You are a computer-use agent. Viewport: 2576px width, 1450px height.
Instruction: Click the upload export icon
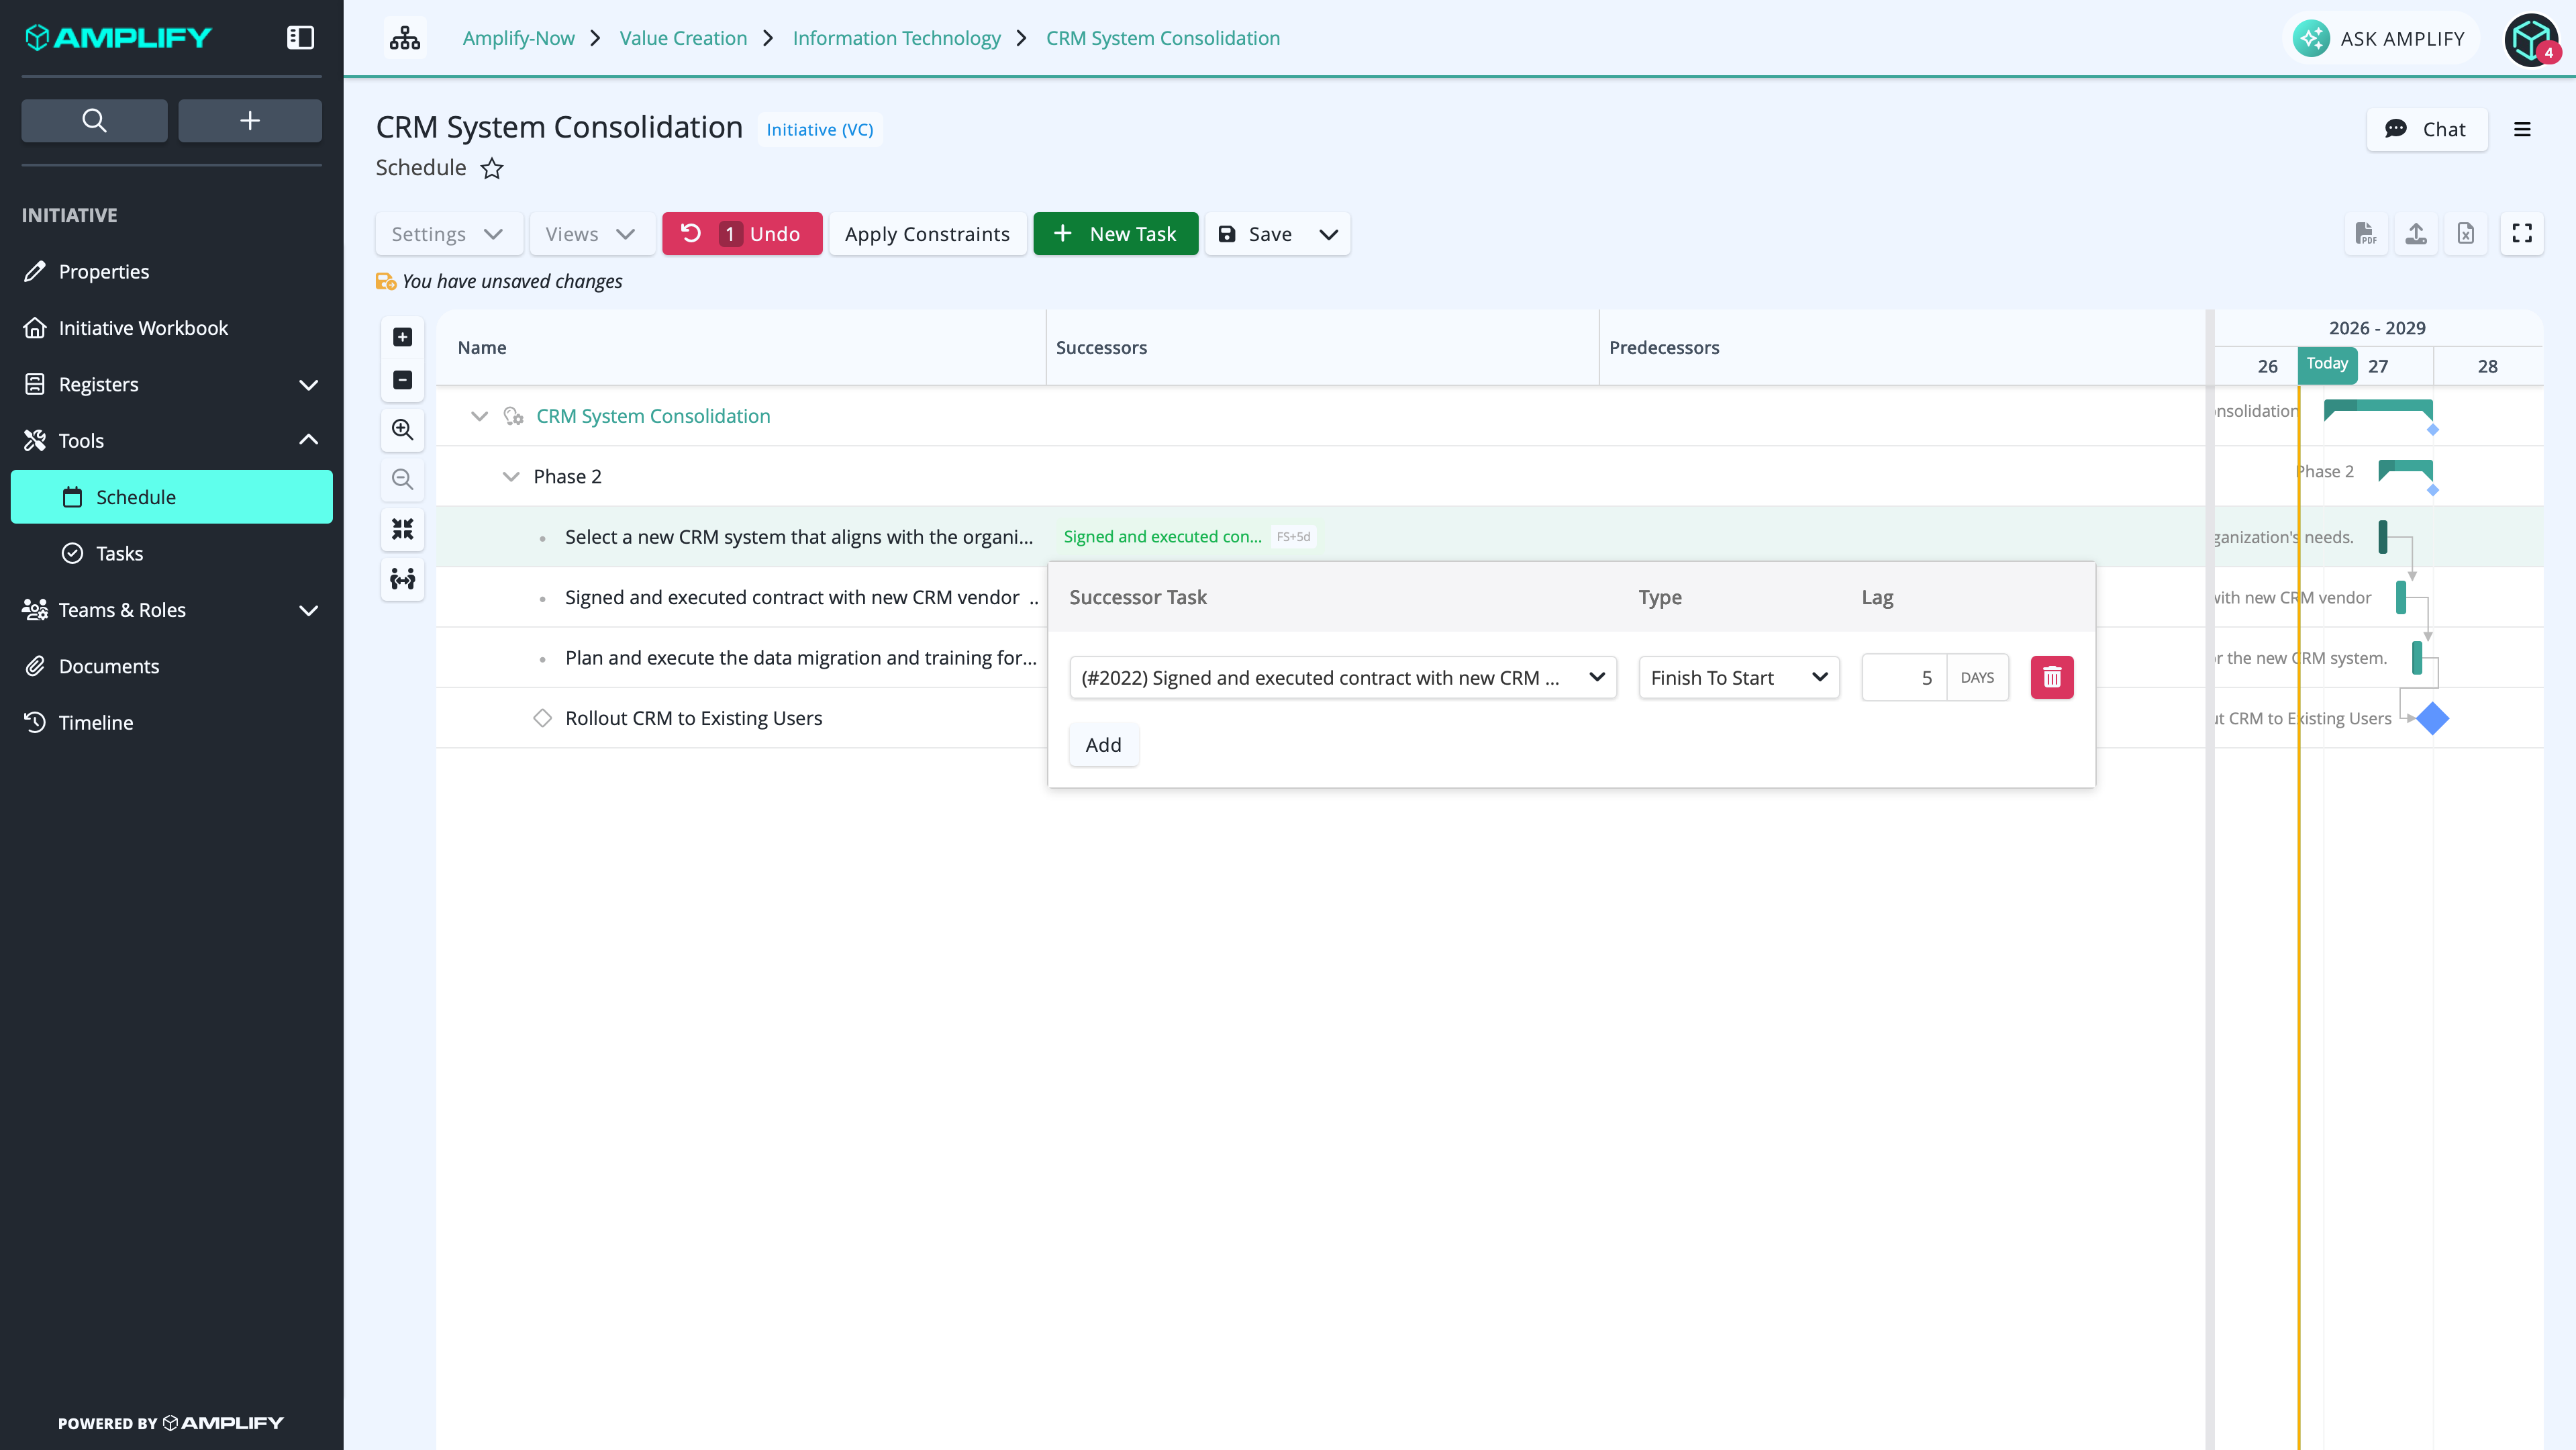coord(2416,233)
